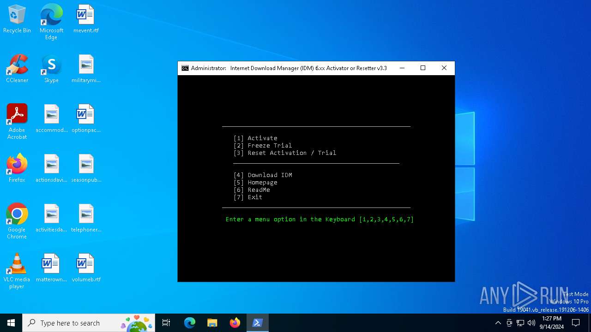
Task: Select the volumeb.rtf desktop file
Action: pos(86,268)
